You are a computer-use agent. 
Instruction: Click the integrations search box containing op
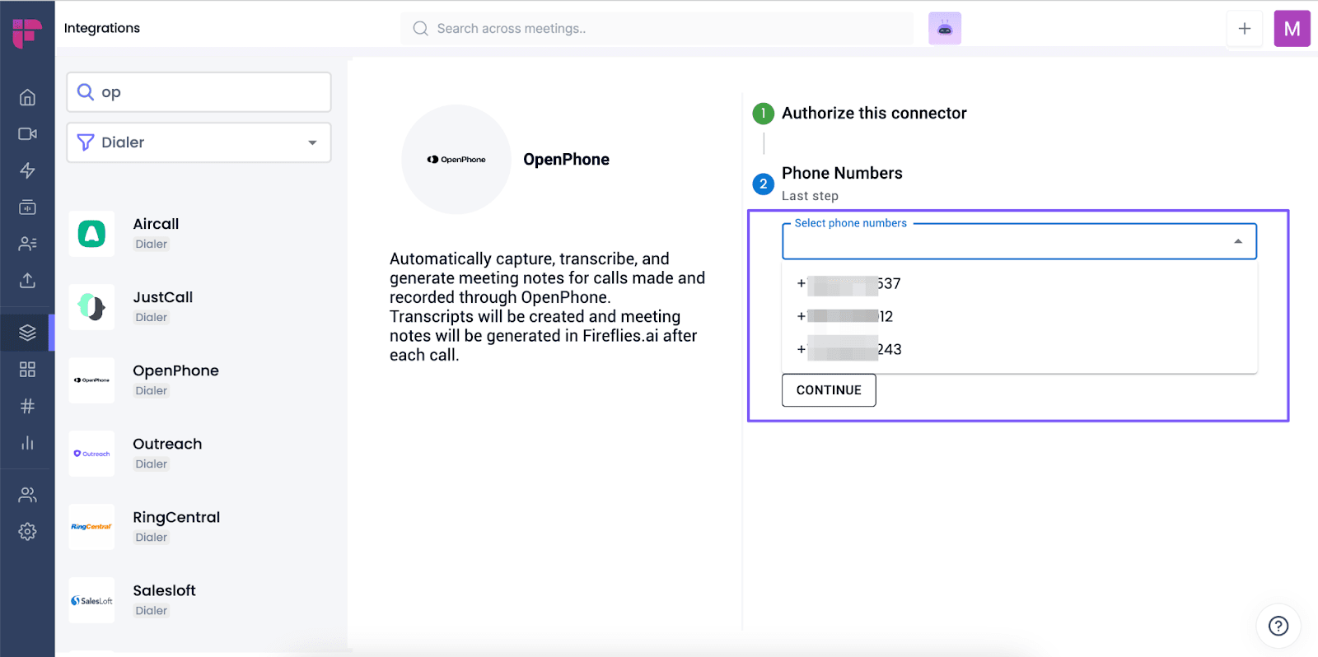pos(199,91)
